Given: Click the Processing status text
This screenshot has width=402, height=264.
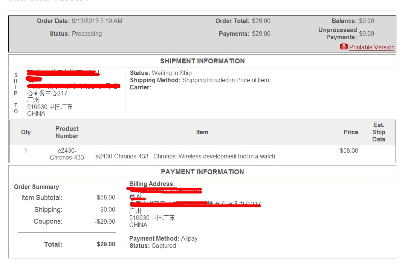Looking at the screenshot, I should [x=87, y=34].
